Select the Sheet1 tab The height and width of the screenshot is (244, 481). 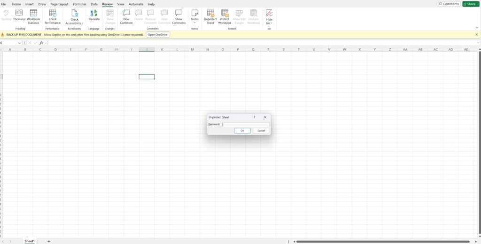tap(30, 241)
